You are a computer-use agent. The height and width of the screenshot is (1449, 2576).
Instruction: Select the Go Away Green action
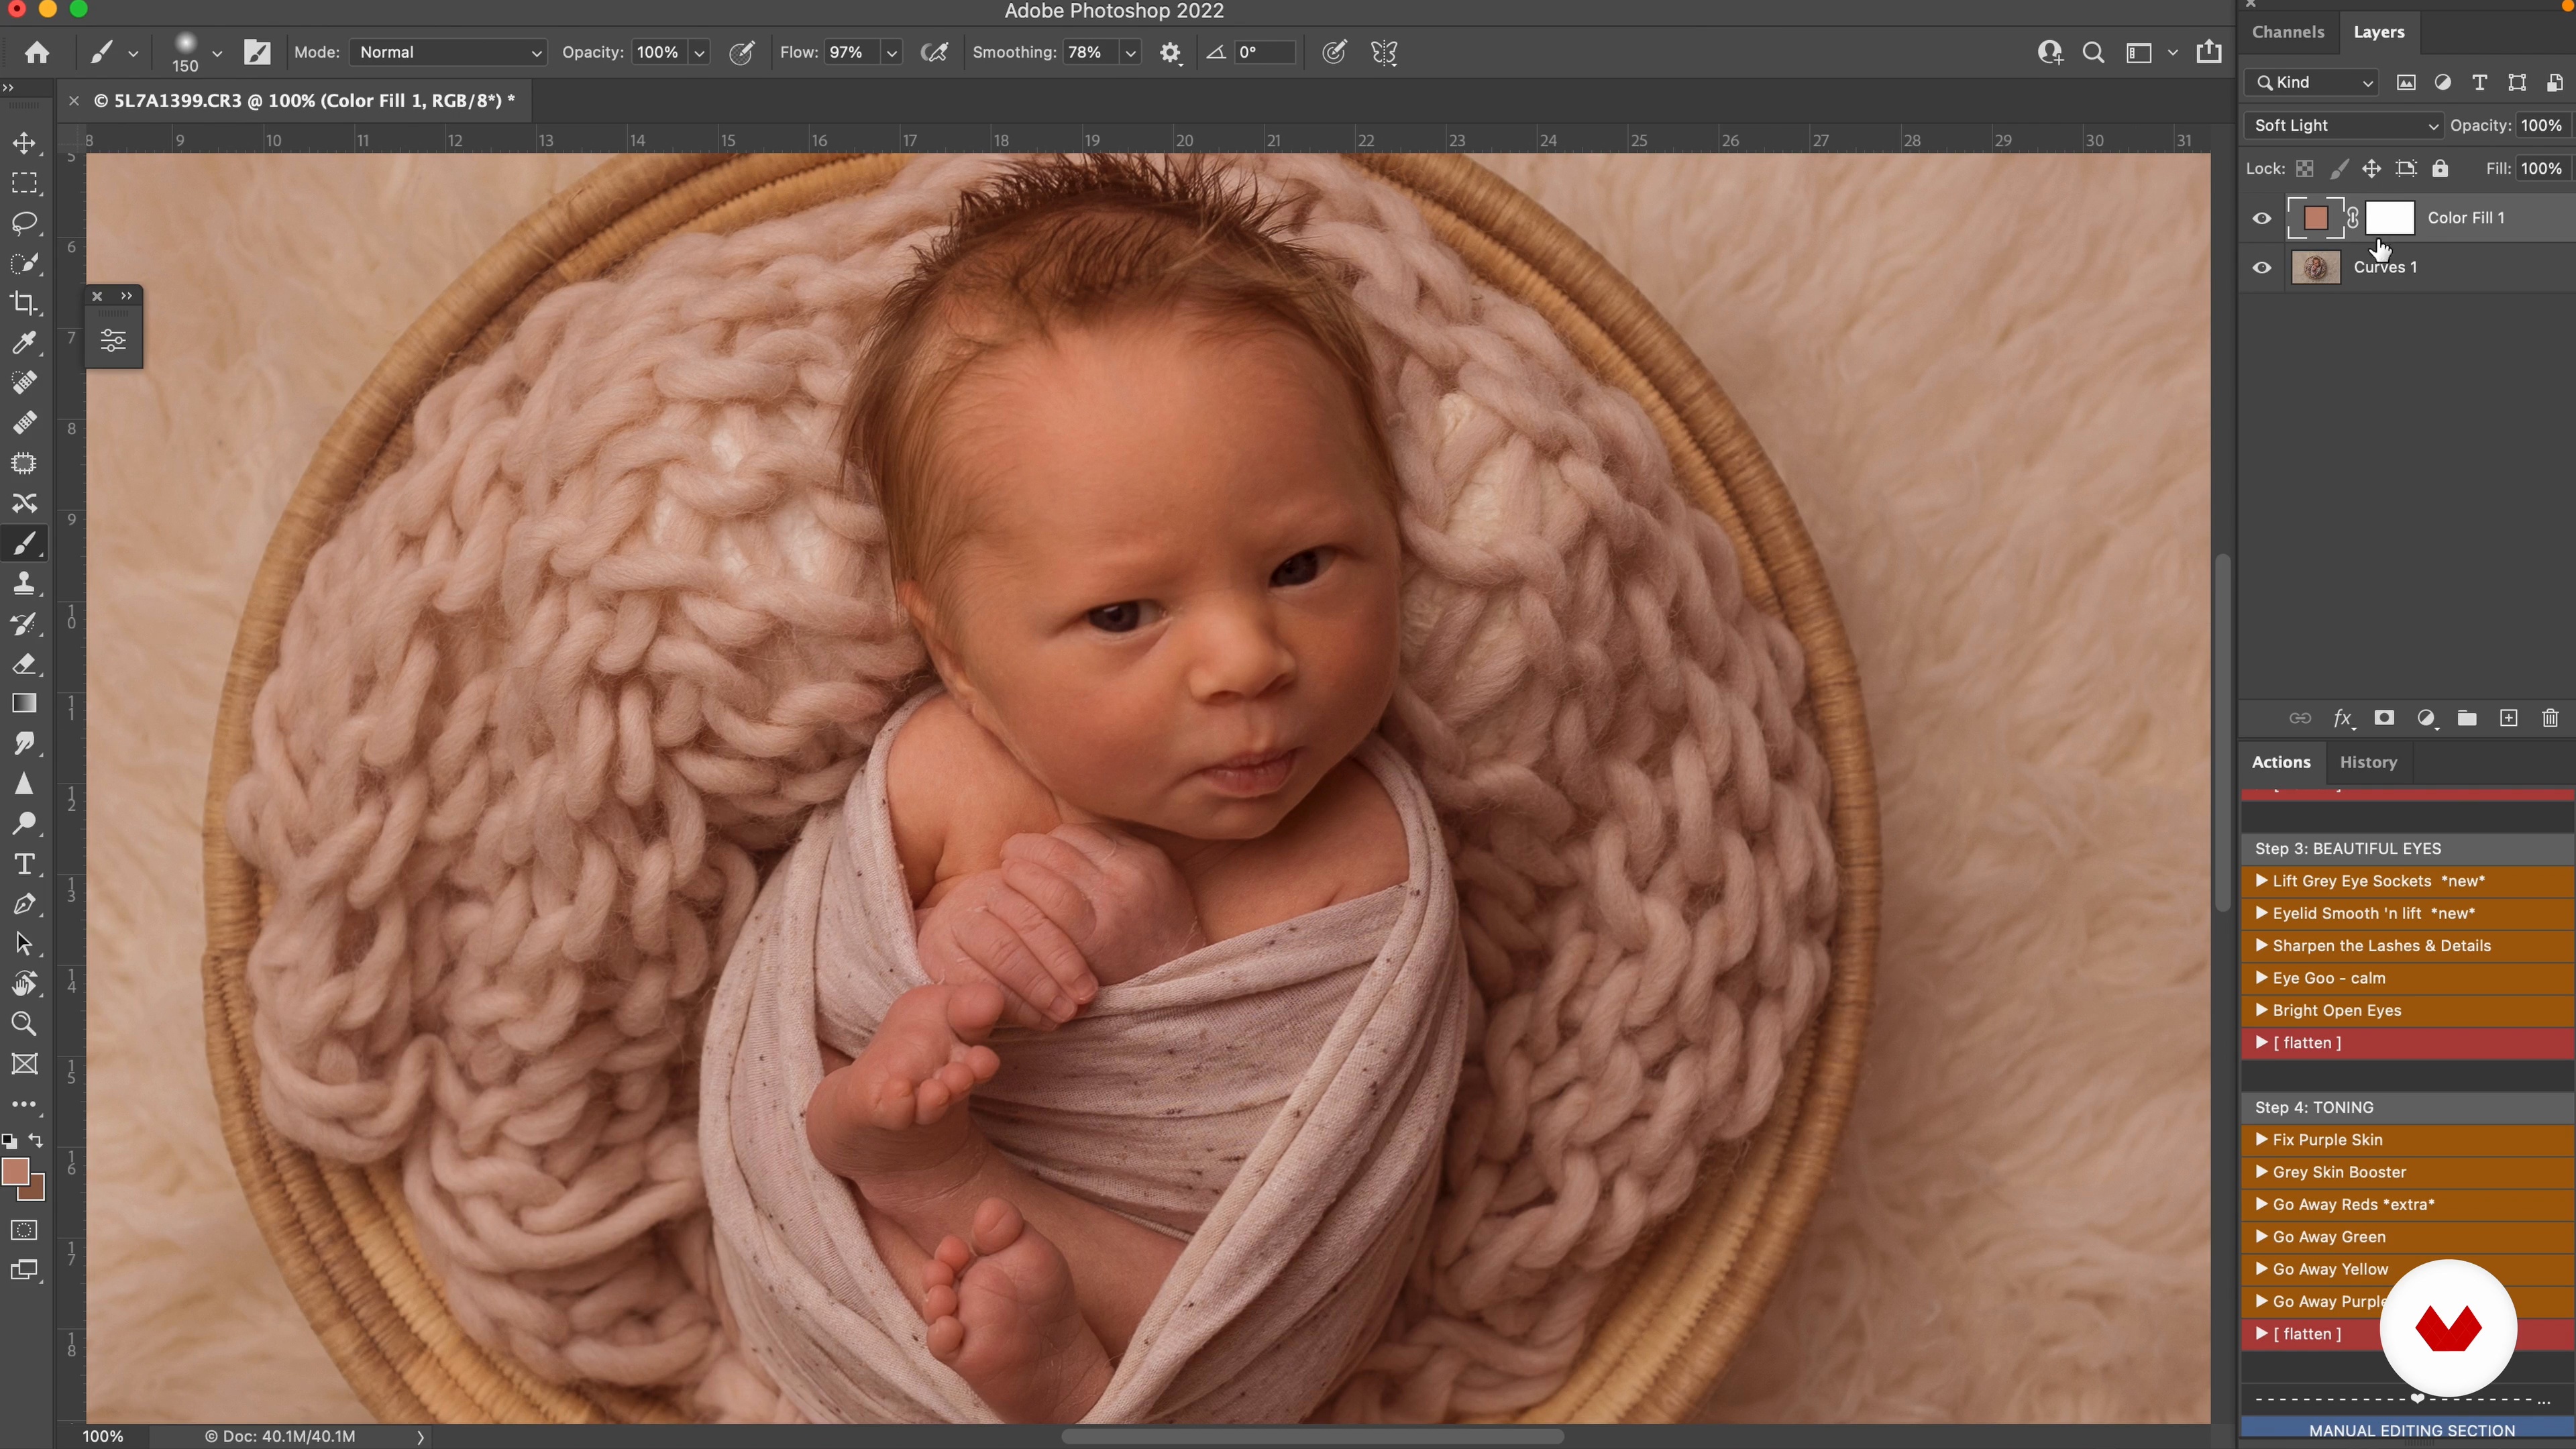tap(2407, 1237)
